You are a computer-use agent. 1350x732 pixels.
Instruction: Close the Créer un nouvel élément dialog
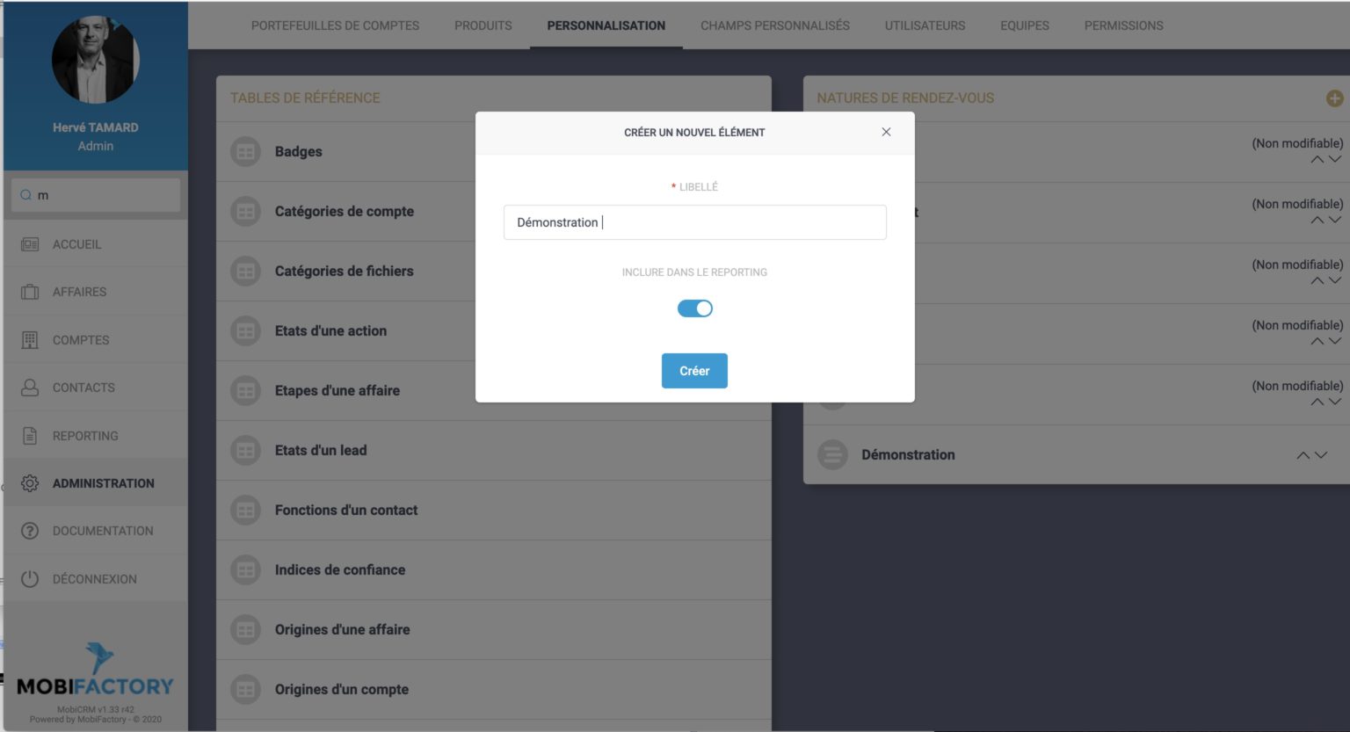point(886,132)
